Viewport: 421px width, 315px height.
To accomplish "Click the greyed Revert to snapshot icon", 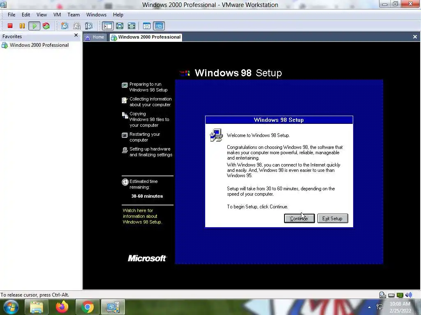I will 77,26.
